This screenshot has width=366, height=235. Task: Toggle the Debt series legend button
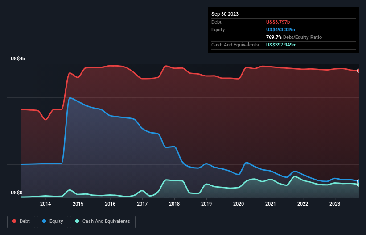[x=21, y=222]
